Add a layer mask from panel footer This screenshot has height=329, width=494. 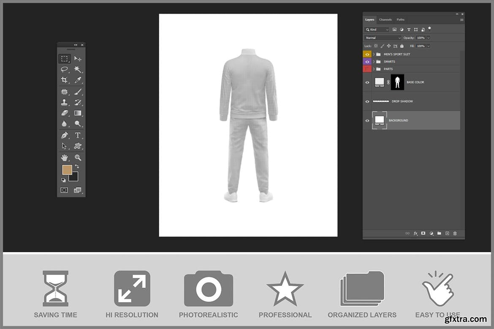click(x=423, y=233)
